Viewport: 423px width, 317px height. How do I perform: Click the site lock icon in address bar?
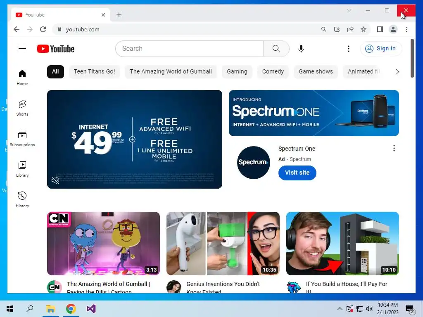tap(59, 29)
